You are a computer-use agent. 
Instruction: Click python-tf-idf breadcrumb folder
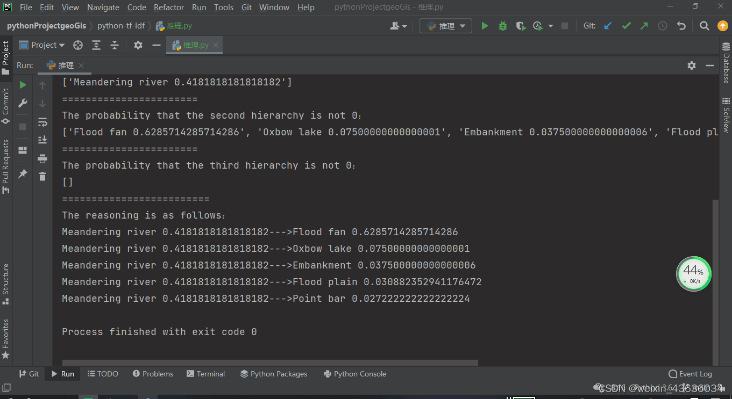tap(121, 26)
